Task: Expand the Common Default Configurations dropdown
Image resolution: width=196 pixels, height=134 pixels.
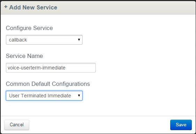Action: tap(44, 96)
